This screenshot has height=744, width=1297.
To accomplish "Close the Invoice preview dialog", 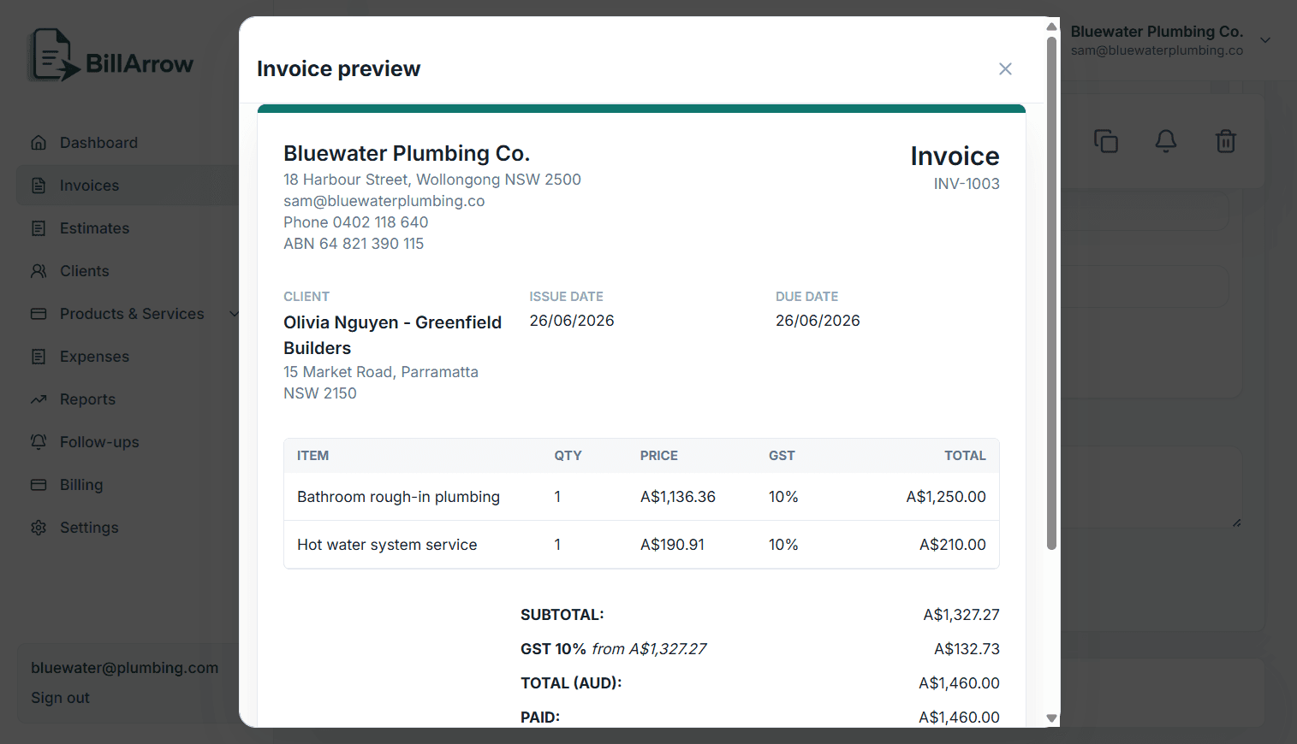I will 1005,68.
